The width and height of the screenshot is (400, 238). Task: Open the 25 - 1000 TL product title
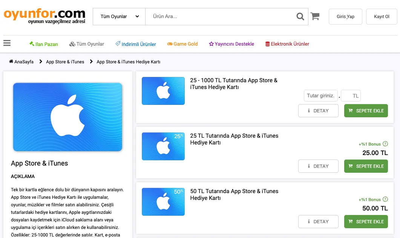tap(234, 84)
